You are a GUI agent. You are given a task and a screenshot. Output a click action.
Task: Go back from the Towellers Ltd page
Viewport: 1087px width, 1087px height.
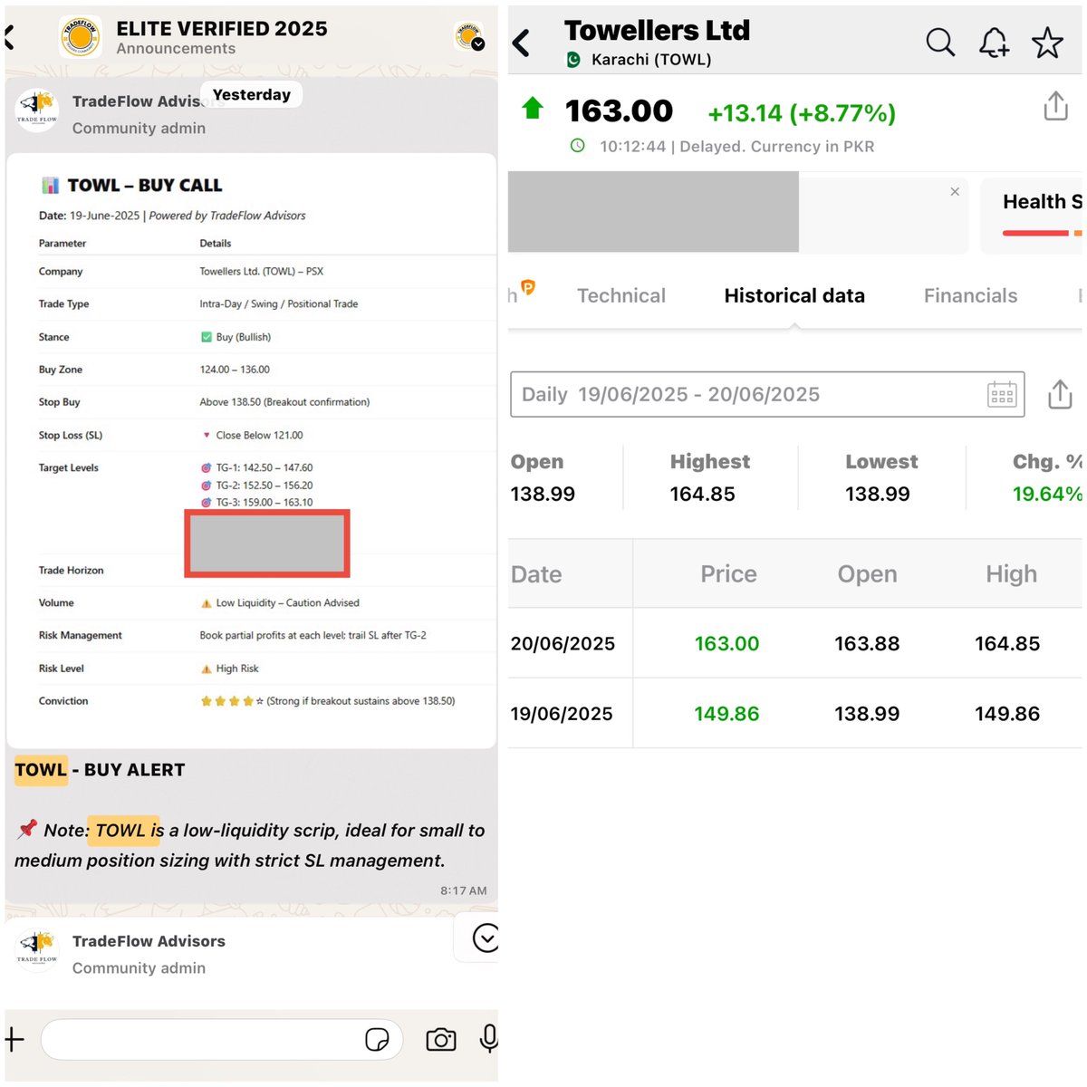point(522,42)
